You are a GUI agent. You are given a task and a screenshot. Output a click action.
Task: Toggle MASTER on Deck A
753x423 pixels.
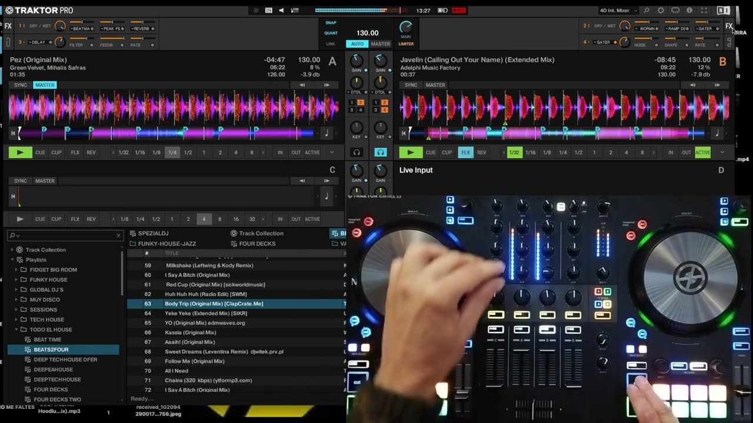(45, 85)
